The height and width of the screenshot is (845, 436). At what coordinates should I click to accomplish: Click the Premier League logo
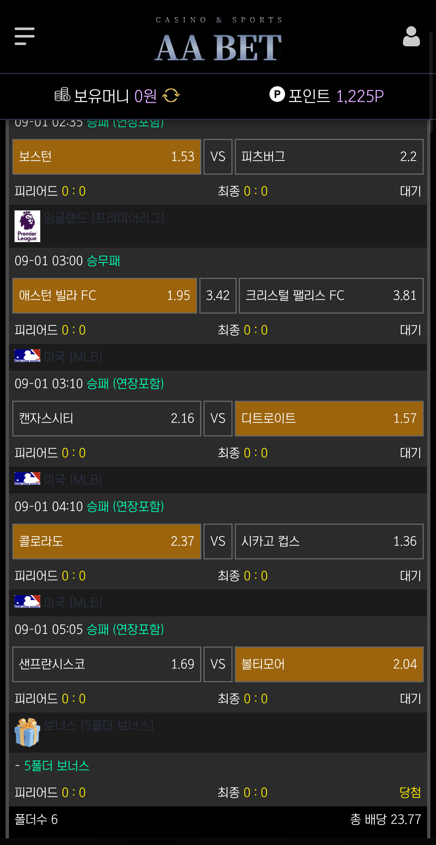pos(27,226)
